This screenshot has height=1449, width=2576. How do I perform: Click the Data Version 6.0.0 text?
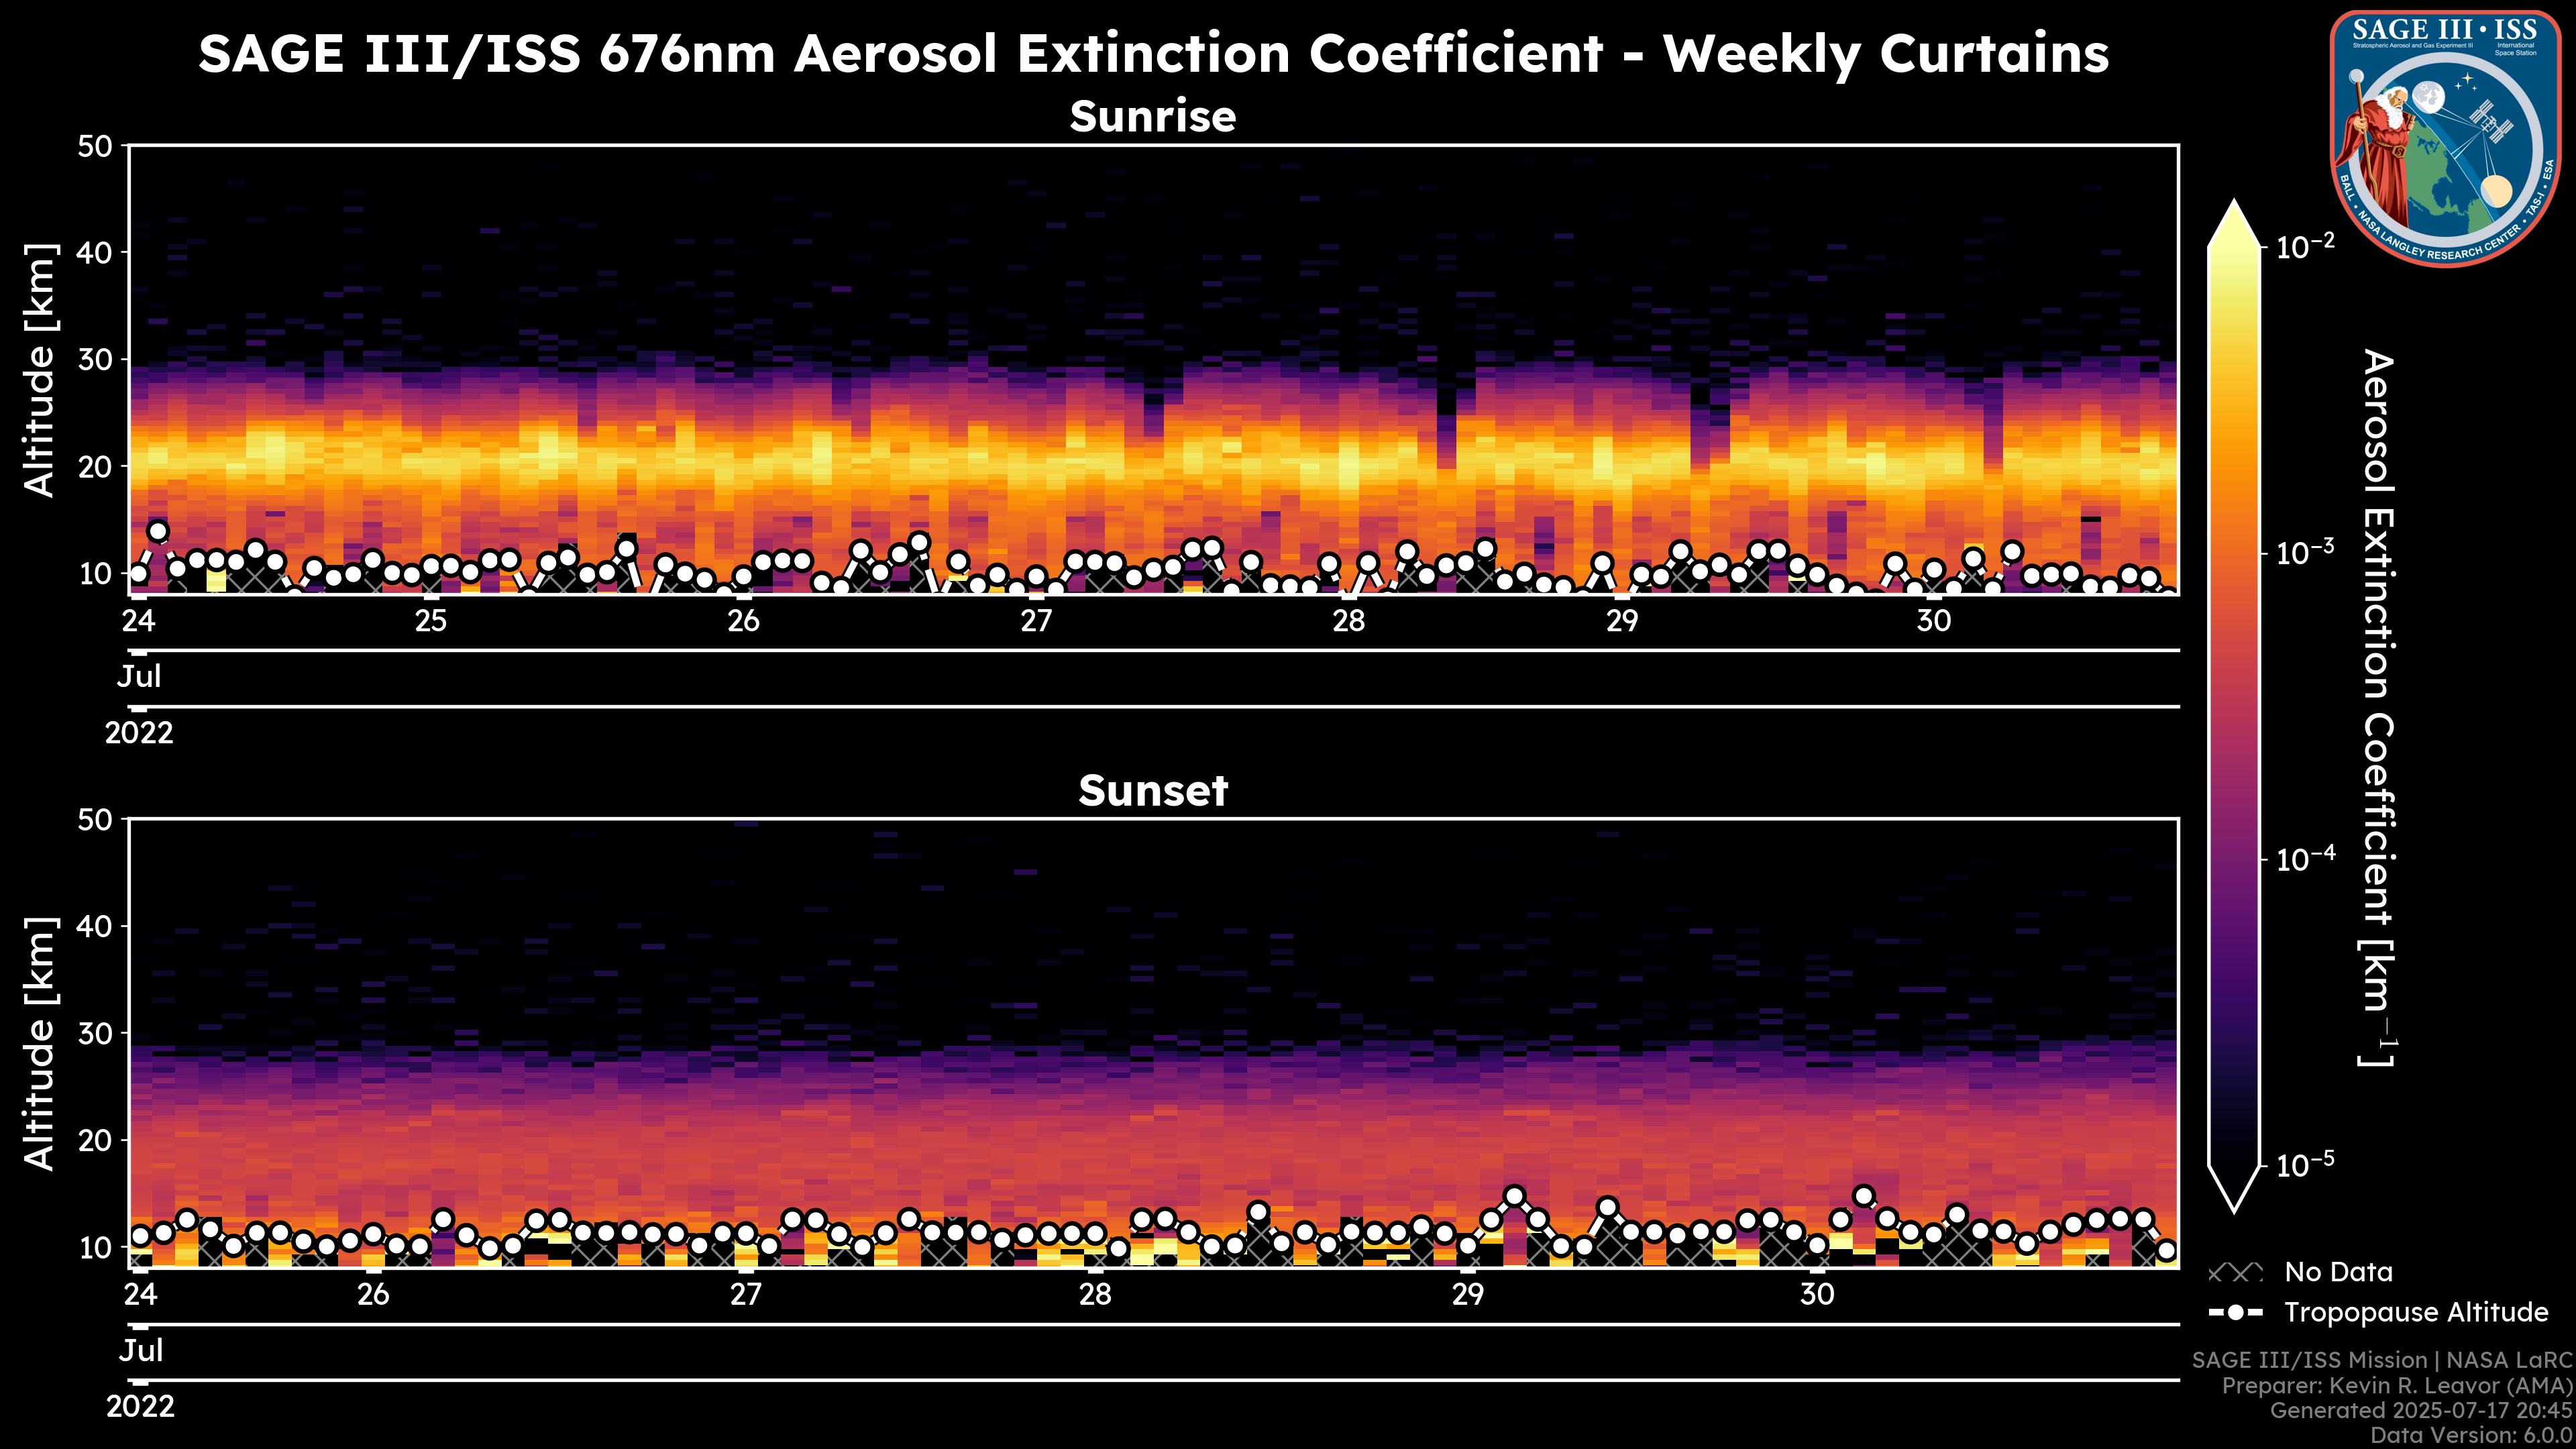[x=2472, y=1436]
